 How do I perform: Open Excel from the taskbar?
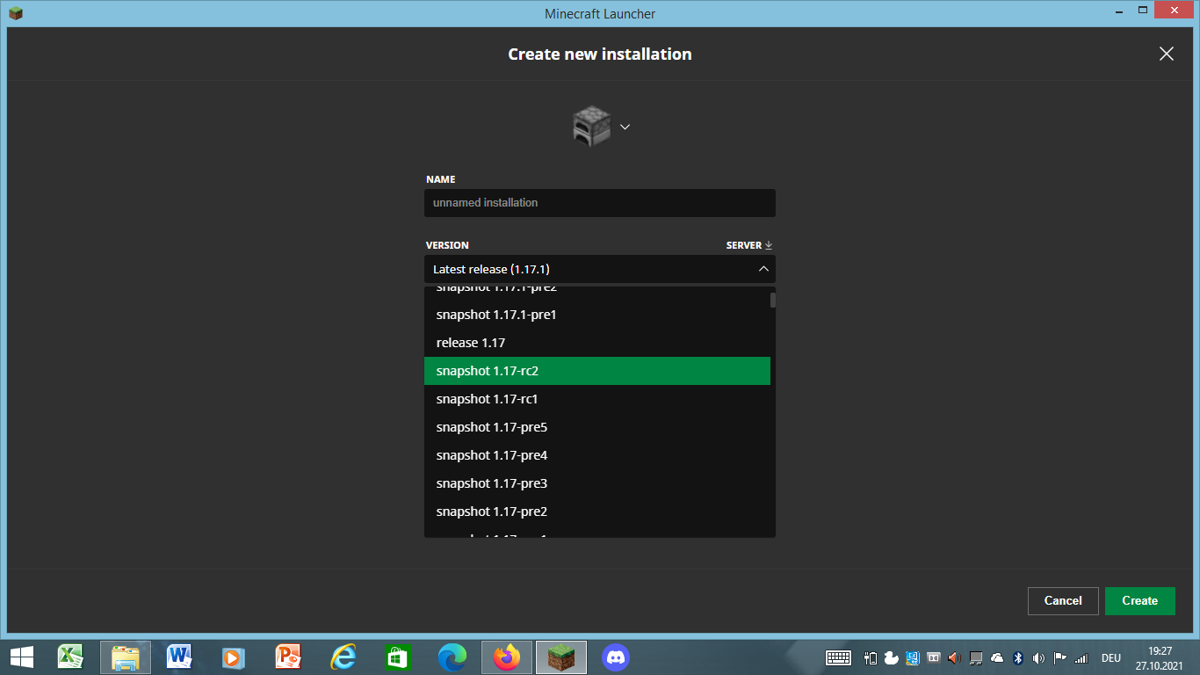[70, 657]
